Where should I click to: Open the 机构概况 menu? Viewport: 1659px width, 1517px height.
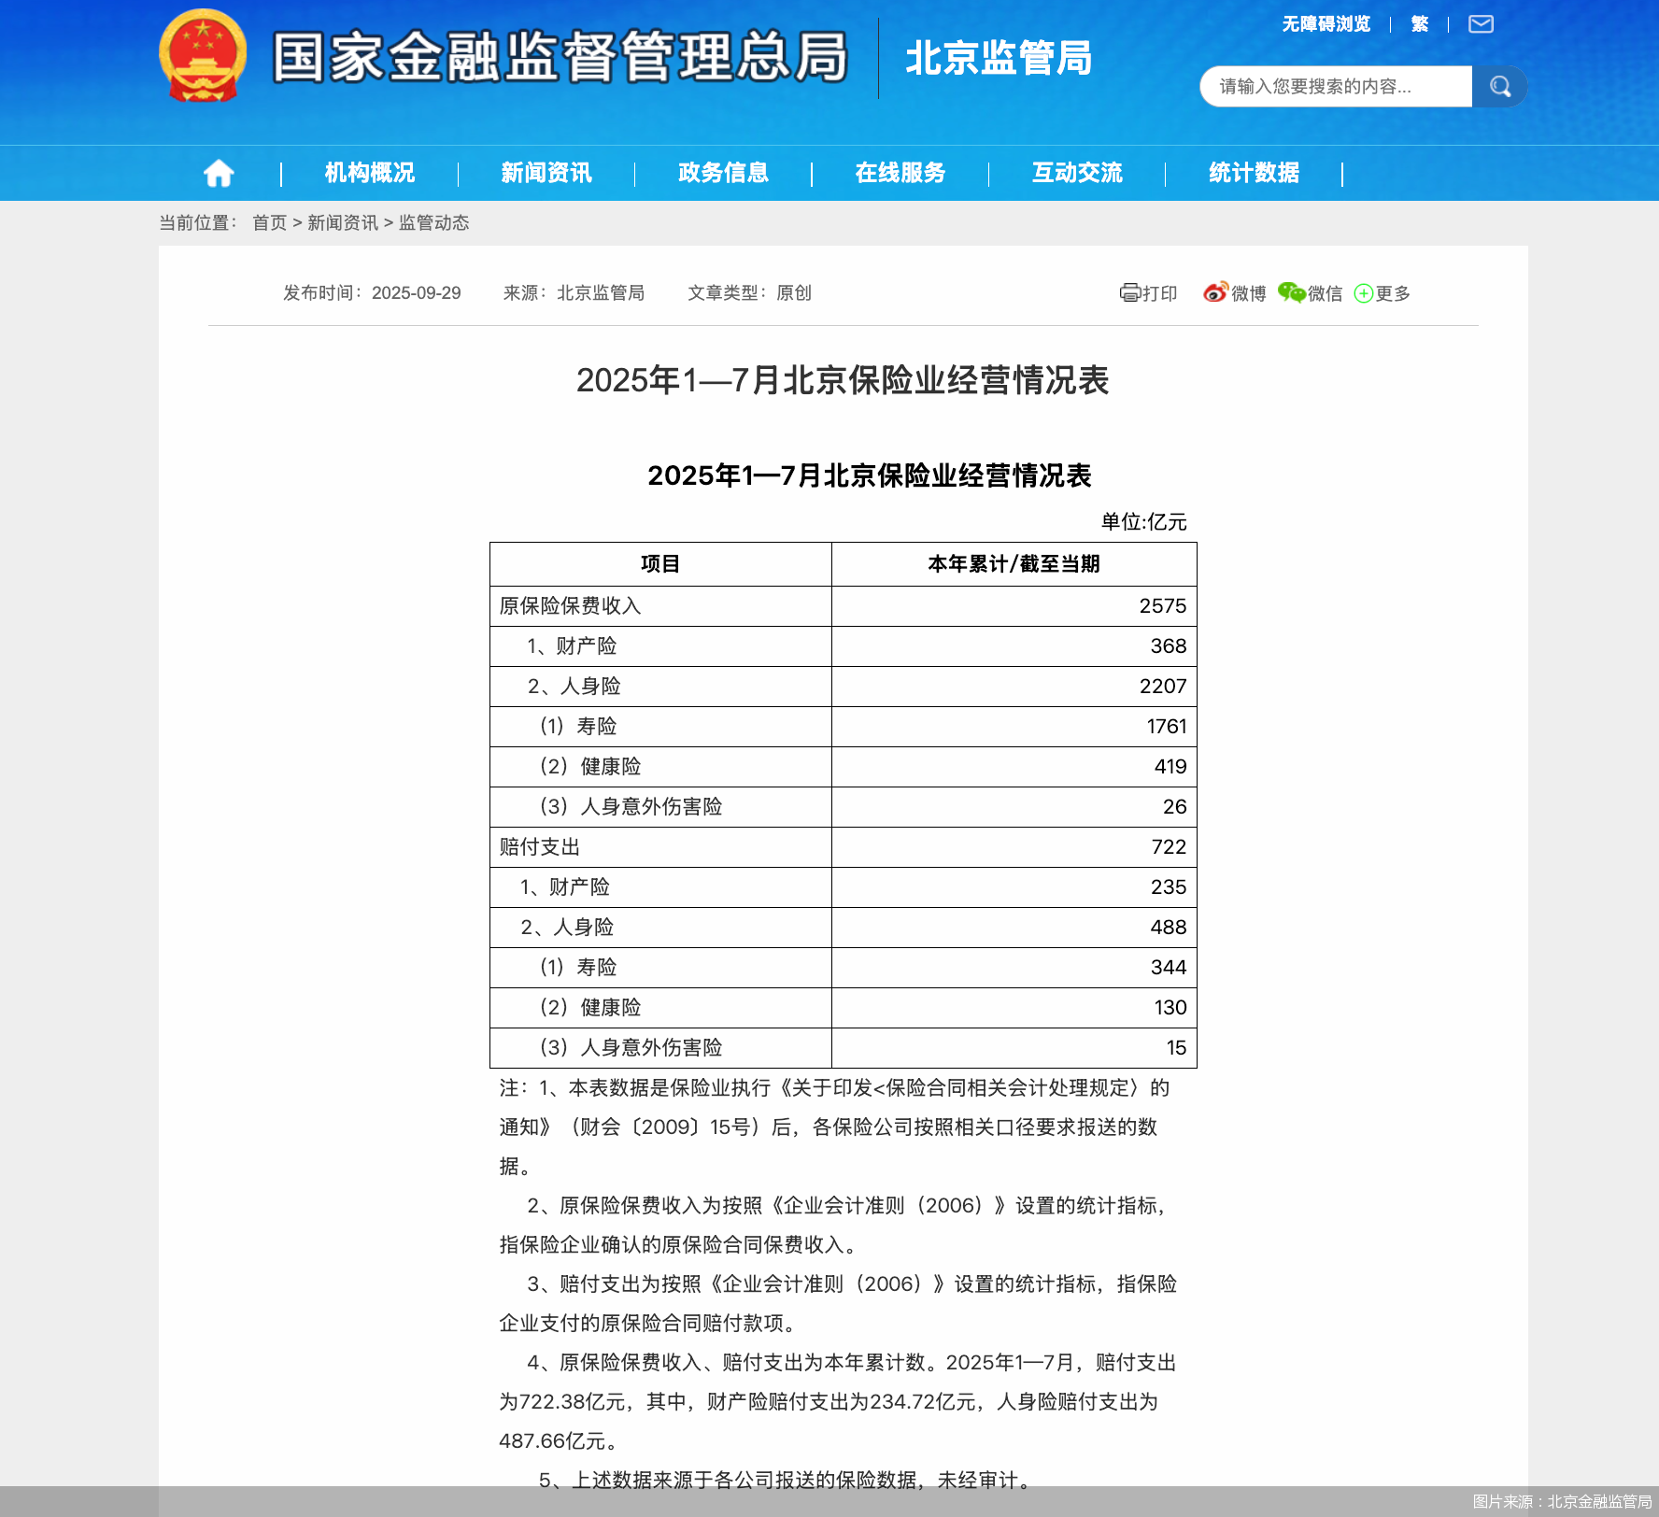[369, 173]
